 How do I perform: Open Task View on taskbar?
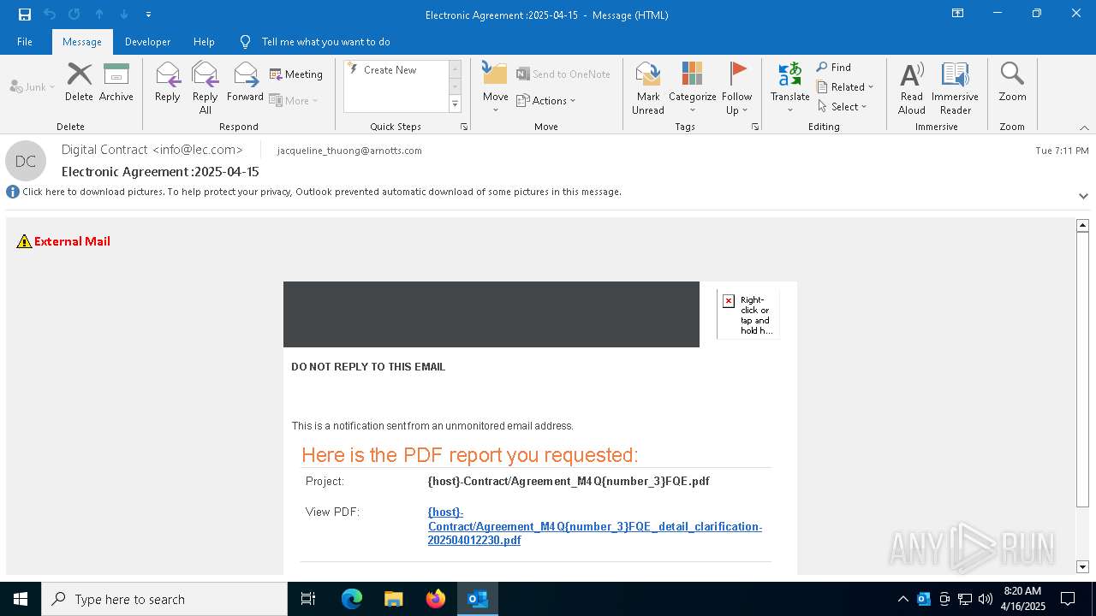pyautogui.click(x=308, y=599)
